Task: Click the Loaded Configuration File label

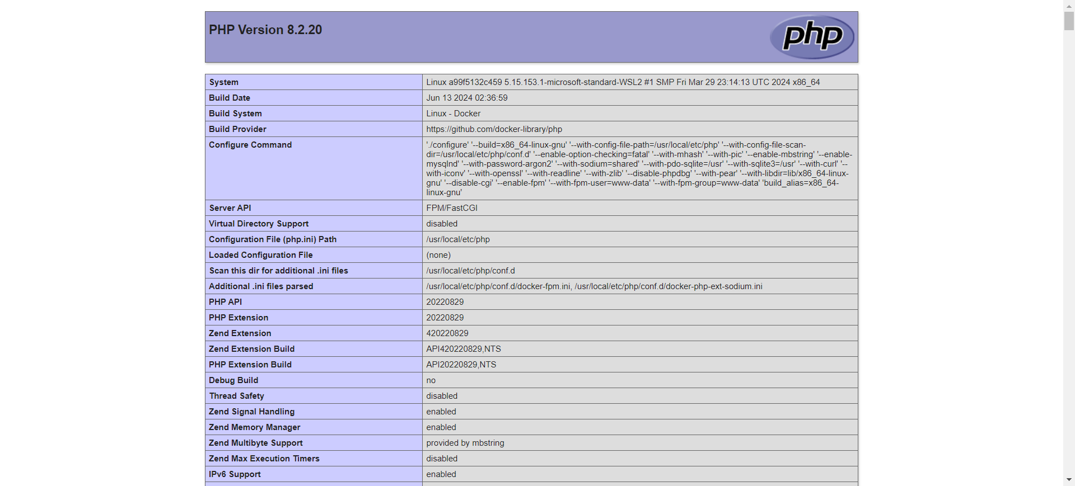Action: click(x=261, y=255)
